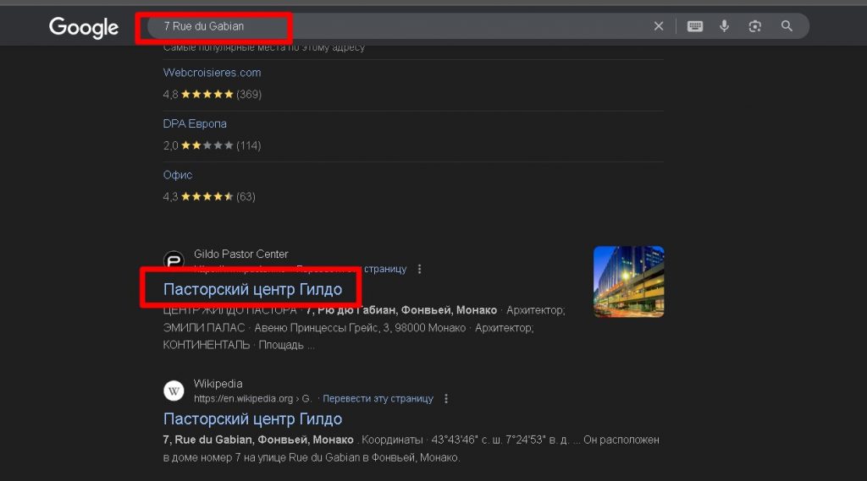Open search by image (Lens) icon

(x=754, y=26)
